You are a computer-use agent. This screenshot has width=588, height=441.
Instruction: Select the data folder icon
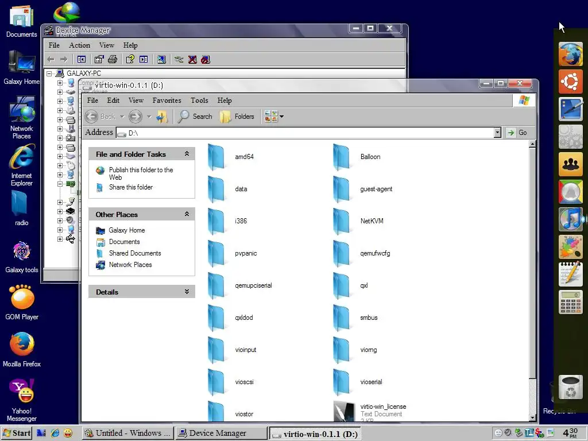(x=216, y=189)
